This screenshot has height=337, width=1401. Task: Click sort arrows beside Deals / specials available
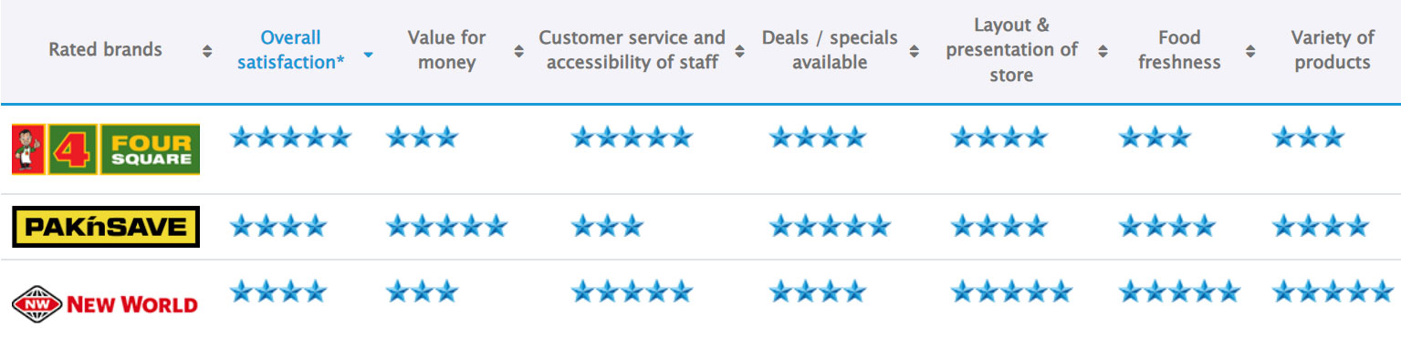pyautogui.click(x=915, y=51)
